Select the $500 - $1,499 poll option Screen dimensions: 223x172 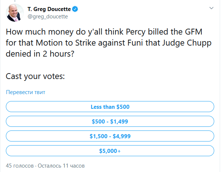coord(110,121)
